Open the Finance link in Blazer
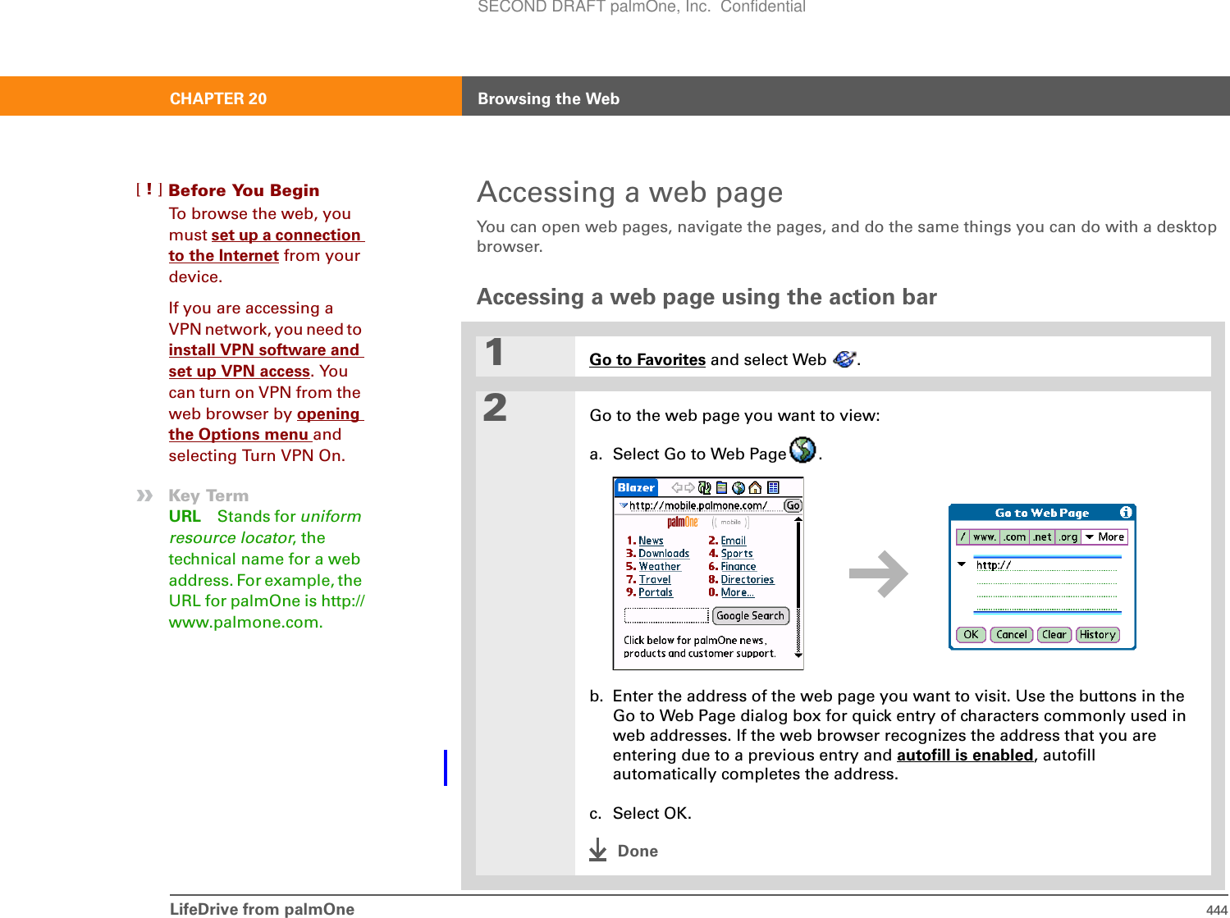 (x=738, y=566)
